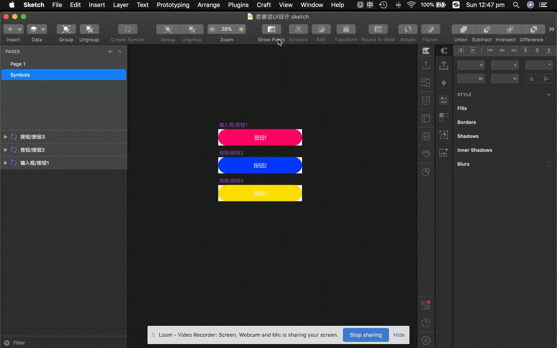Image resolution: width=557 pixels, height=348 pixels.
Task: Apply the Difference boolean operation
Action: pyautogui.click(x=534, y=29)
